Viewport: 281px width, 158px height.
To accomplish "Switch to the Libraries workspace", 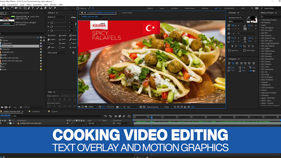I will point(205,8).
